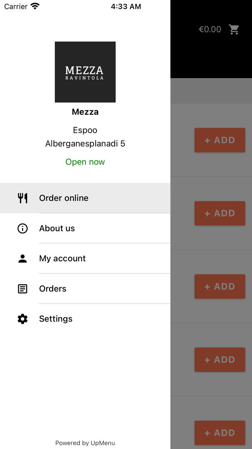The width and height of the screenshot is (252, 449).
Task: Click the Powered by UpMenu link
Action: pos(85,443)
